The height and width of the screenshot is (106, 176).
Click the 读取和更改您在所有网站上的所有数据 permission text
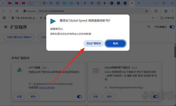[70, 34]
